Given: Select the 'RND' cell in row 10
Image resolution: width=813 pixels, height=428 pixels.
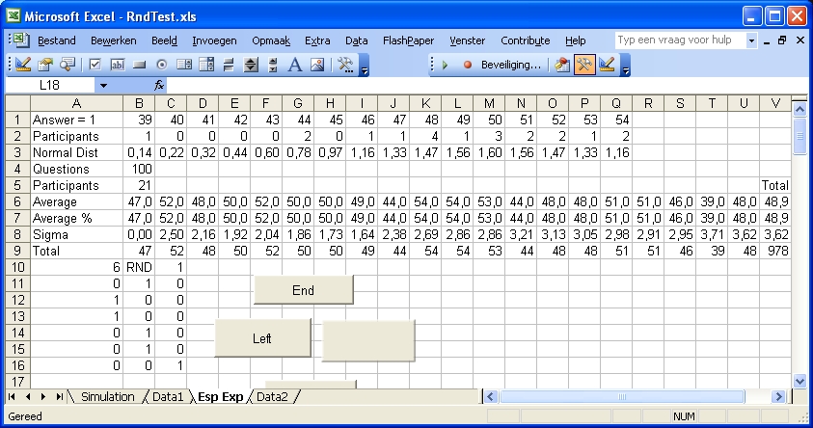Looking at the screenshot, I should pos(139,267).
